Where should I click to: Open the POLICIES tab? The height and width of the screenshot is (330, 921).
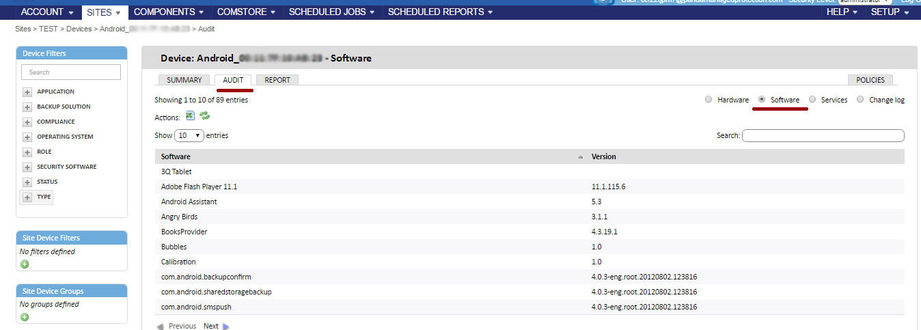tap(870, 80)
